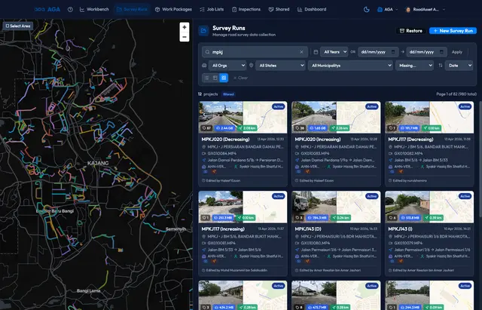Click the start date field
Image resolution: width=482 pixels, height=310 pixels.
pyautogui.click(x=378, y=52)
